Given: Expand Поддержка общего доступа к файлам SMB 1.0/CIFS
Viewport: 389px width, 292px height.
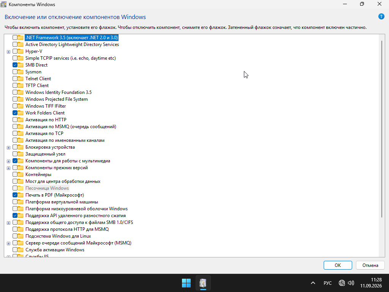Looking at the screenshot, I should tap(8, 223).
